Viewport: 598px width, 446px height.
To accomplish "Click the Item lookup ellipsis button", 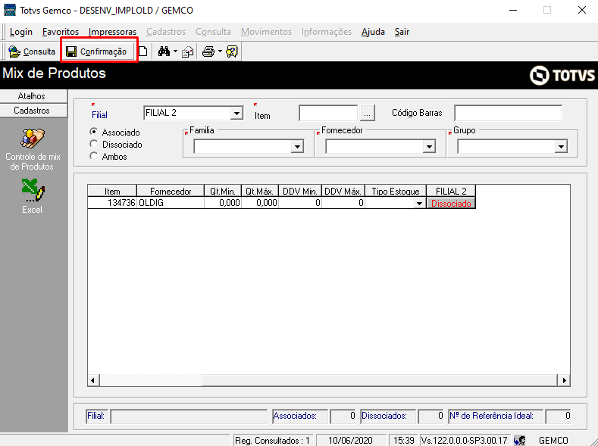I will pos(368,114).
